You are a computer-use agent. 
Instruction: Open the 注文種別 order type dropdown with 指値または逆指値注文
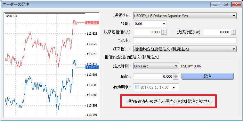tap(185, 49)
